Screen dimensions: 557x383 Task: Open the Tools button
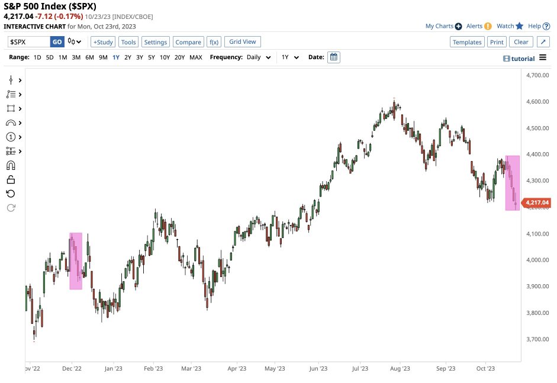click(128, 42)
